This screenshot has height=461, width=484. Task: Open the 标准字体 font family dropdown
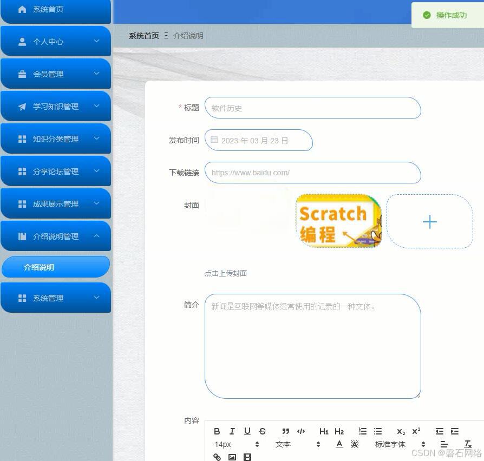[x=400, y=444]
